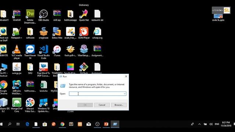Open Task View from the taskbar
The width and height of the screenshot is (235, 132).
coord(18,124)
